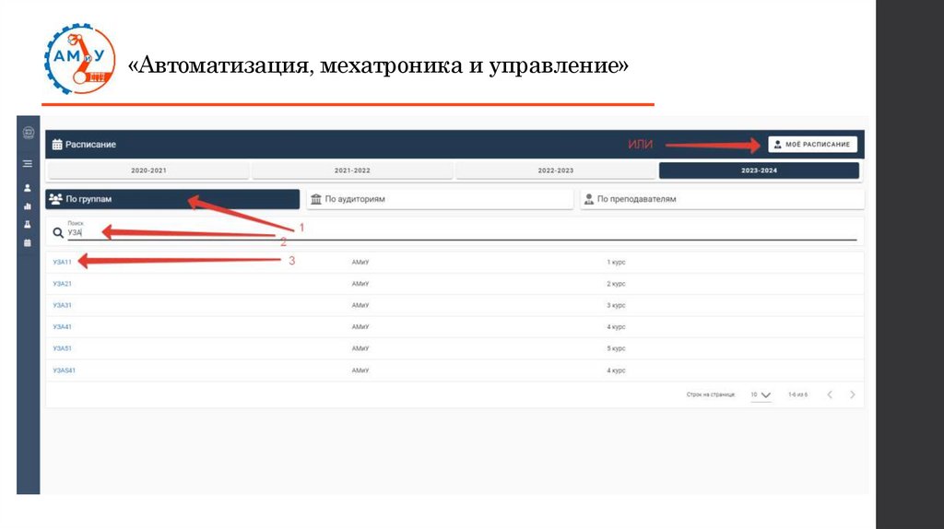Image resolution: width=944 pixels, height=529 pixels.
Task: Open group УЗАS41 schedule link
Action: (x=65, y=370)
